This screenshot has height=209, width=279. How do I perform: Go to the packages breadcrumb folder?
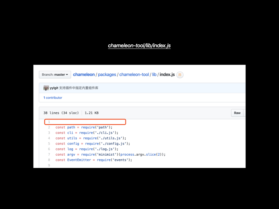click(x=107, y=75)
